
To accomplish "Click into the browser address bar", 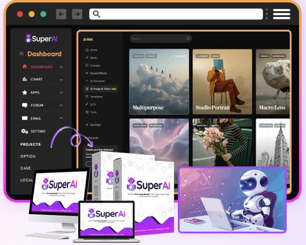I will pyautogui.click(x=176, y=14).
